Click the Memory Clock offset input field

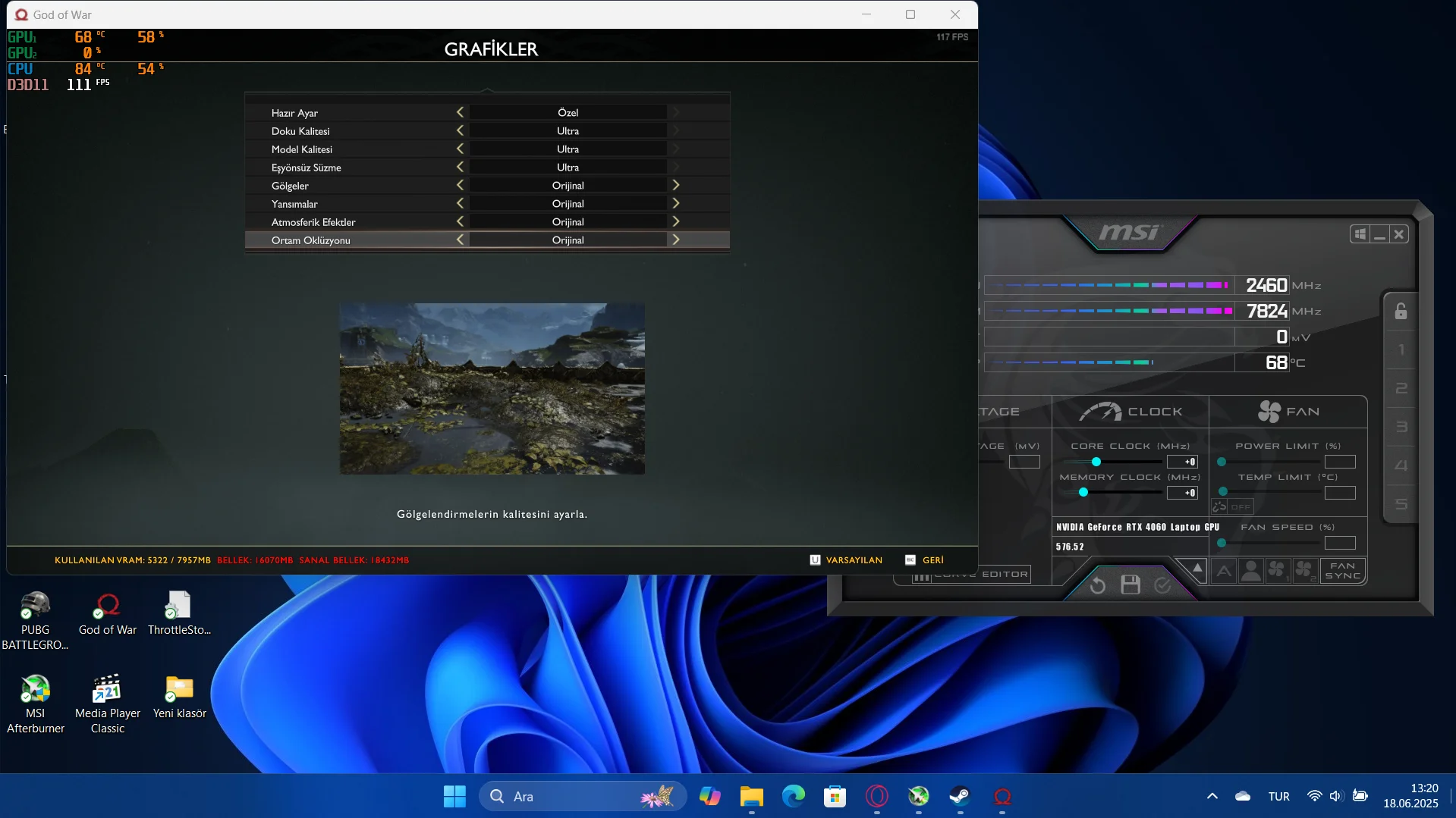tap(1182, 493)
